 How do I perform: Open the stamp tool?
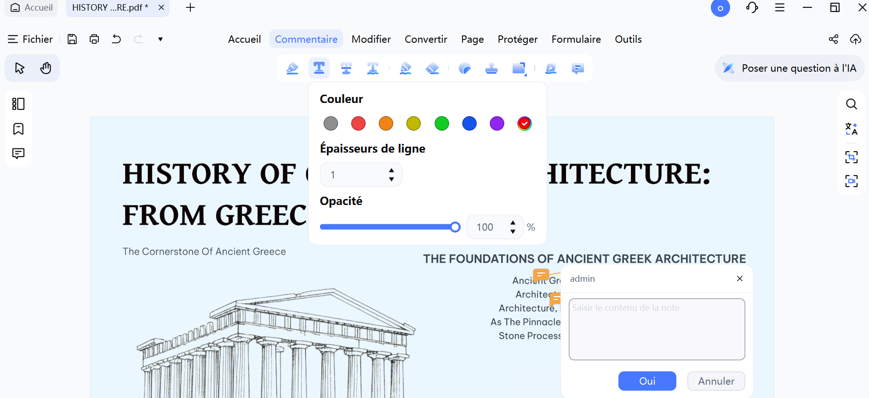[492, 68]
